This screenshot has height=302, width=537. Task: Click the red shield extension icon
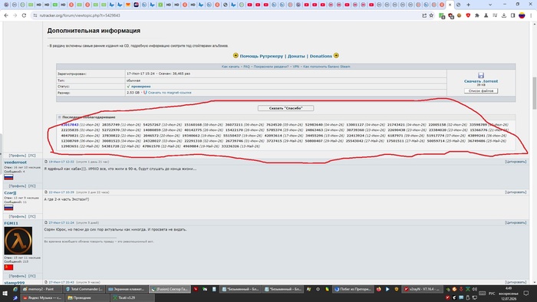pos(468,15)
